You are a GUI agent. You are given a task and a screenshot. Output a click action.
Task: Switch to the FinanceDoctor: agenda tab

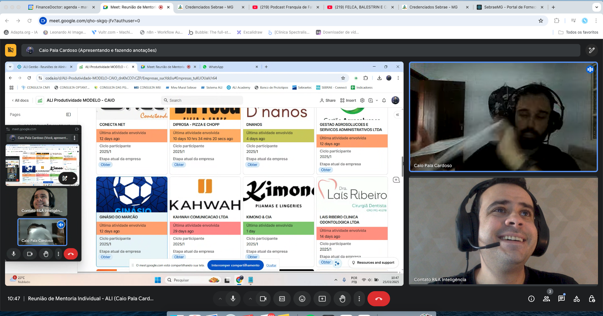point(62,7)
